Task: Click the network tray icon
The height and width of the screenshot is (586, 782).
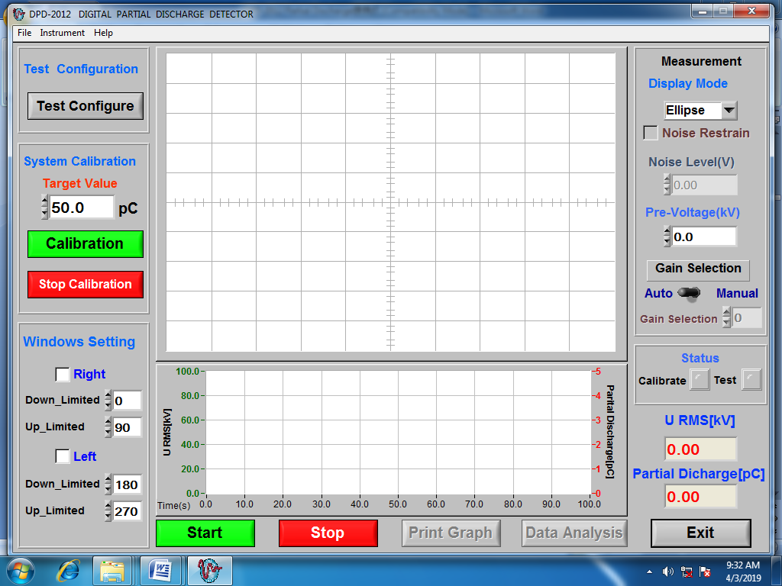Action: coord(687,572)
